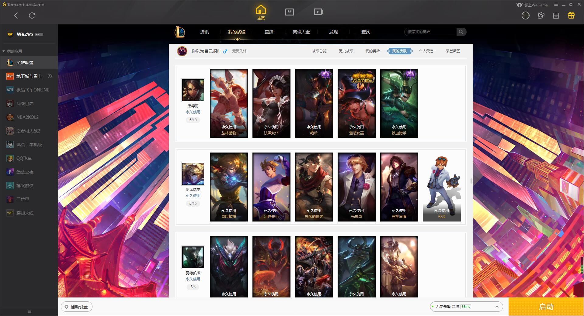
Task: Click the 掌上WeGame icon label
Action: (x=532, y=5)
